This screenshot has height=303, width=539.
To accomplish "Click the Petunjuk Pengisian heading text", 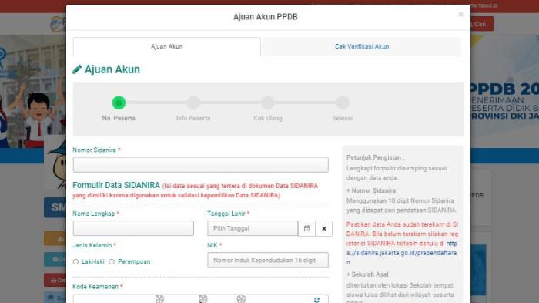I will [x=375, y=157].
